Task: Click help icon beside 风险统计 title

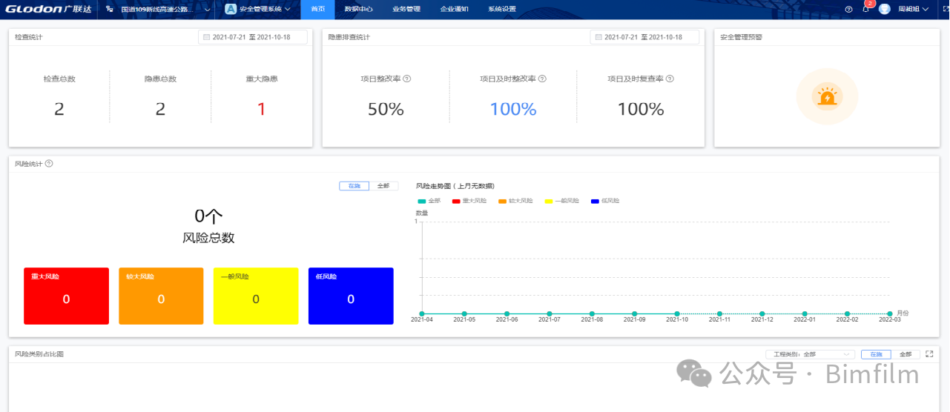Action: click(x=49, y=164)
